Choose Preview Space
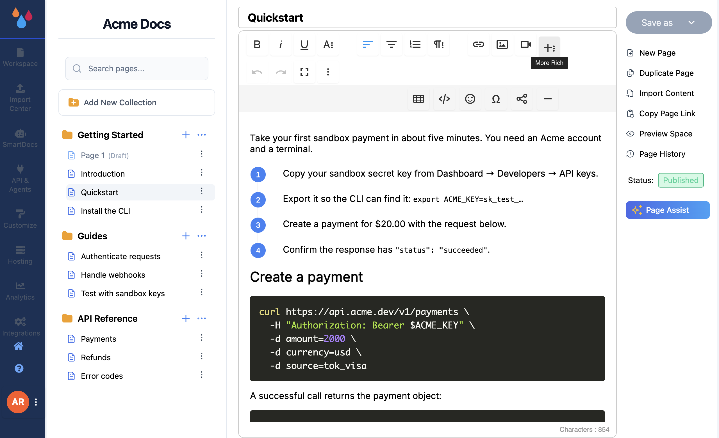 tap(659, 134)
